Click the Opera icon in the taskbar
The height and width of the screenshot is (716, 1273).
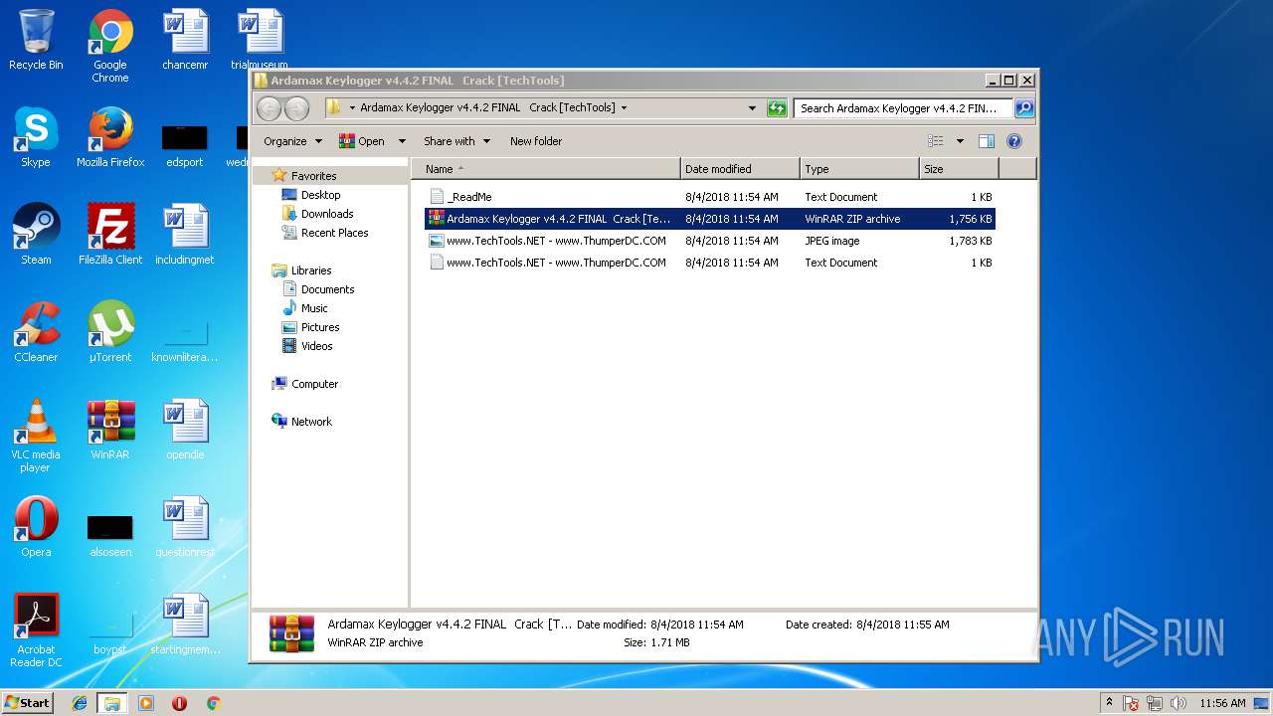click(x=179, y=703)
